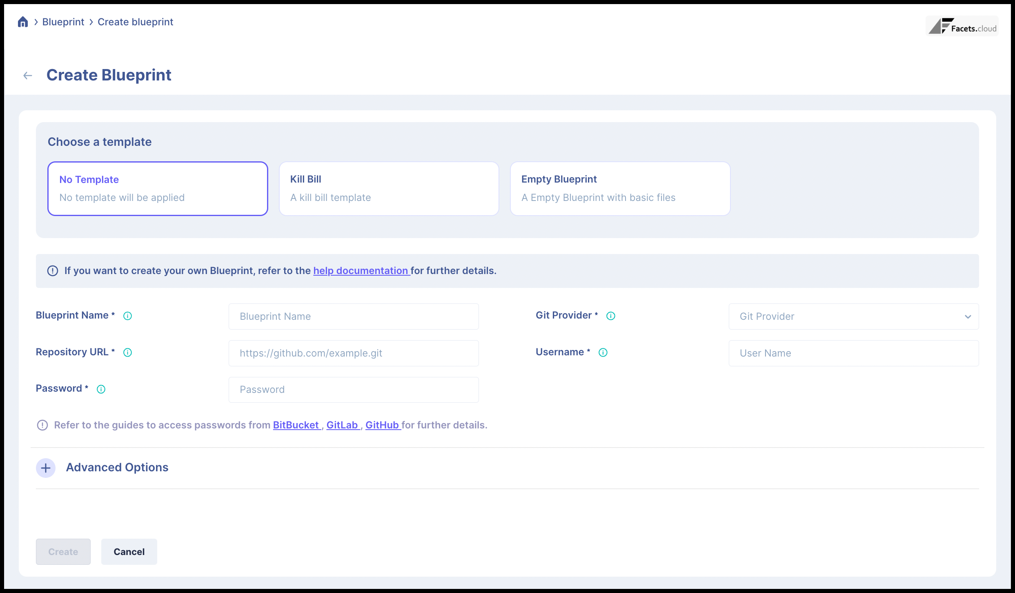Choose the Empty Blueprint template card

tap(620, 189)
